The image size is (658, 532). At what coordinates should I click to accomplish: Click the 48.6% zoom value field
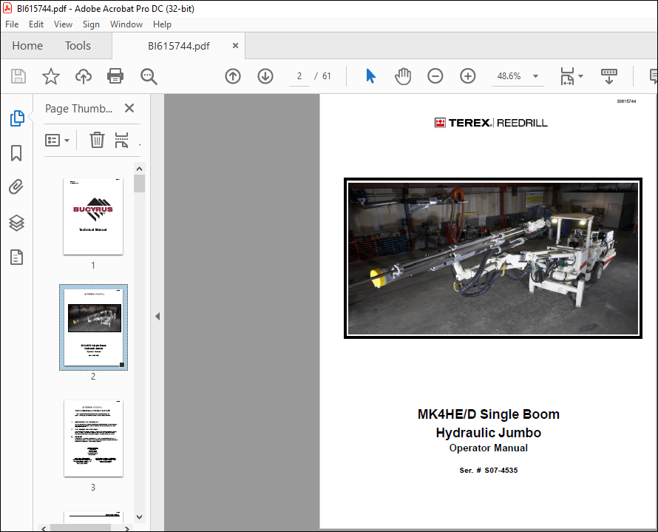coord(509,76)
